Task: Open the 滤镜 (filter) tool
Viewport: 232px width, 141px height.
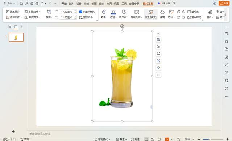Action: point(162,14)
